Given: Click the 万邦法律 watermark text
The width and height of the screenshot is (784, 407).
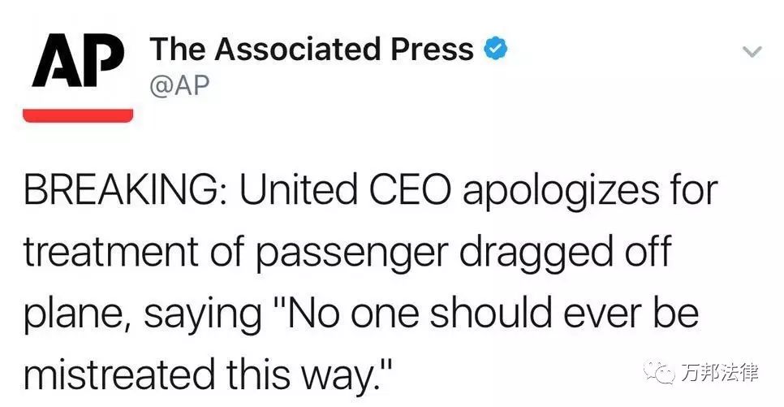Looking at the screenshot, I should click(x=719, y=373).
